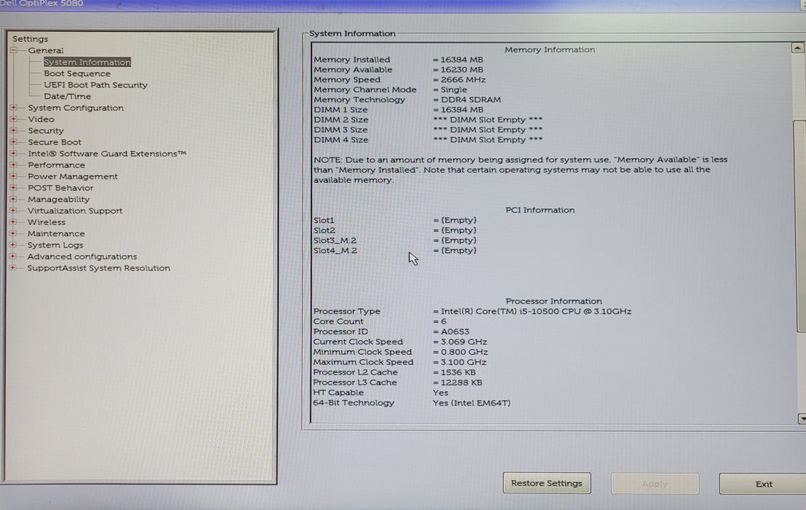Image resolution: width=806 pixels, height=510 pixels.
Task: Expand the Virtualization Support node
Action: click(x=14, y=211)
